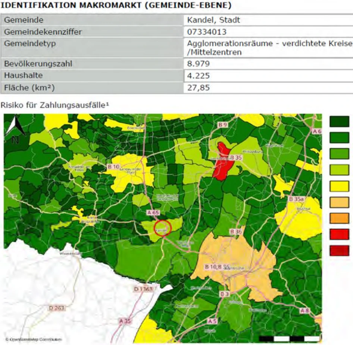The image size is (353, 345).
Task: Open the OpenStreetMap Contributors attribution
Action: click(x=34, y=339)
